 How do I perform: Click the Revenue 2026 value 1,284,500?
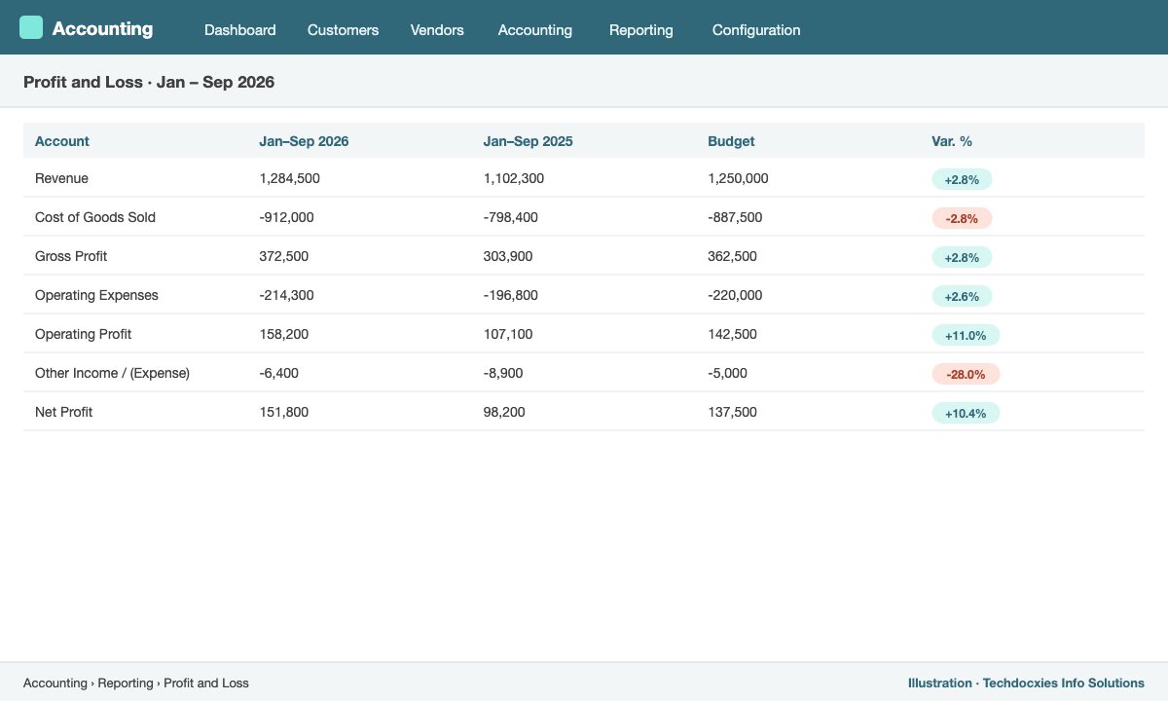[289, 178]
